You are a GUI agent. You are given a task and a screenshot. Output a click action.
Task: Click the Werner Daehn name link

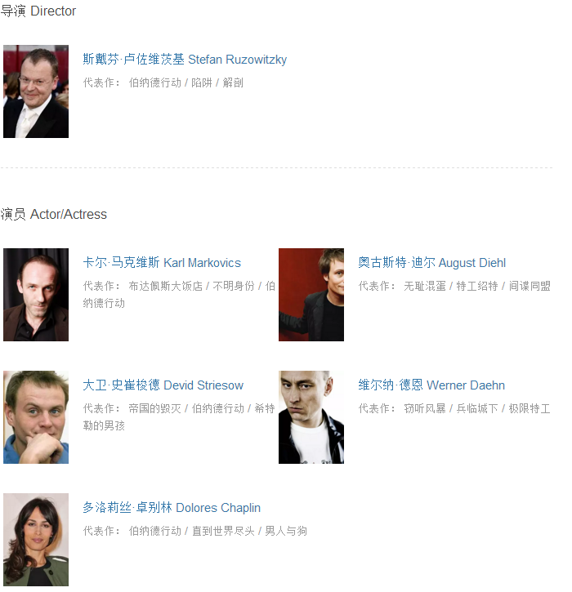[431, 385]
